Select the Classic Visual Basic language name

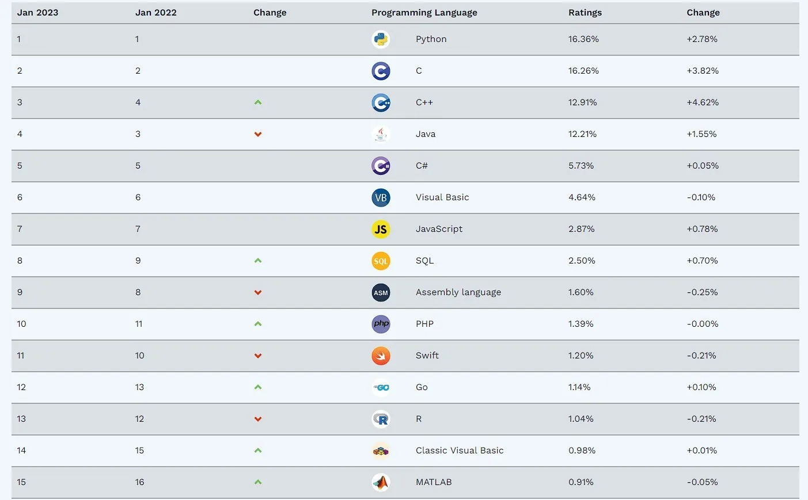pyautogui.click(x=459, y=451)
